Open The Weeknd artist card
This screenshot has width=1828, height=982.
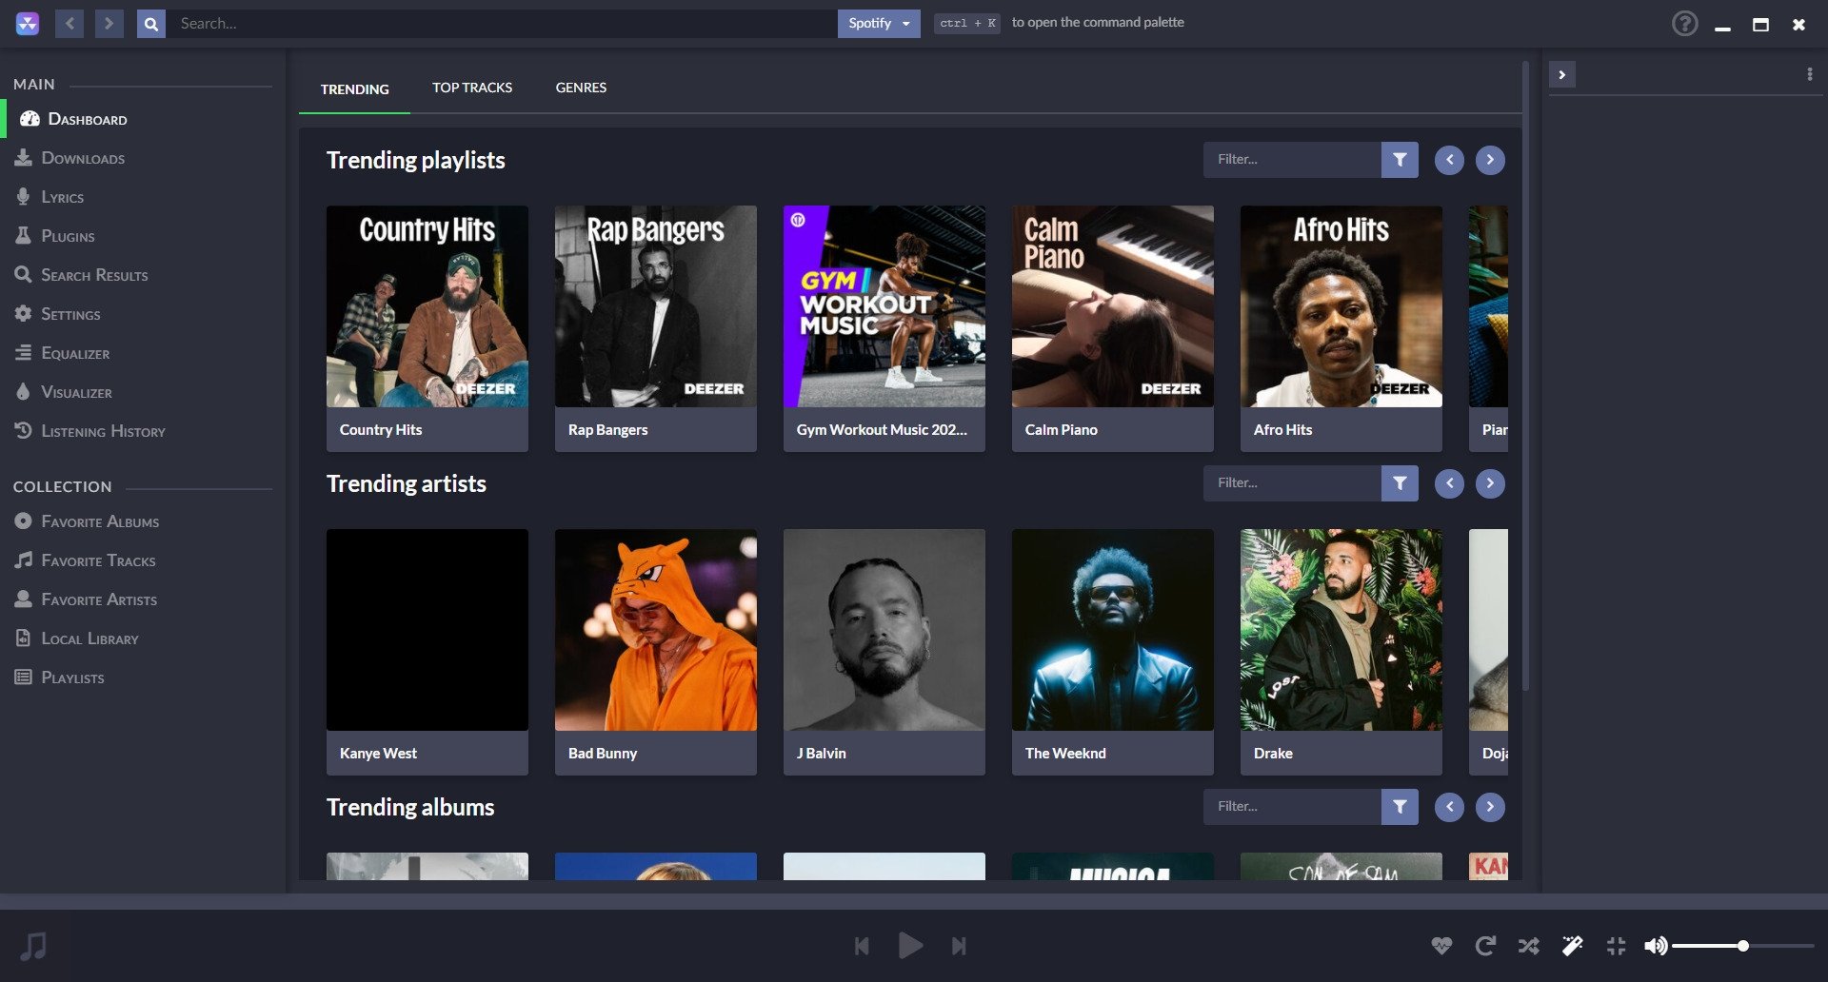click(x=1113, y=652)
